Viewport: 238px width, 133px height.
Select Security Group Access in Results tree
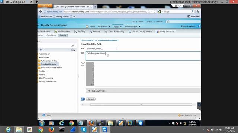(x=48, y=81)
